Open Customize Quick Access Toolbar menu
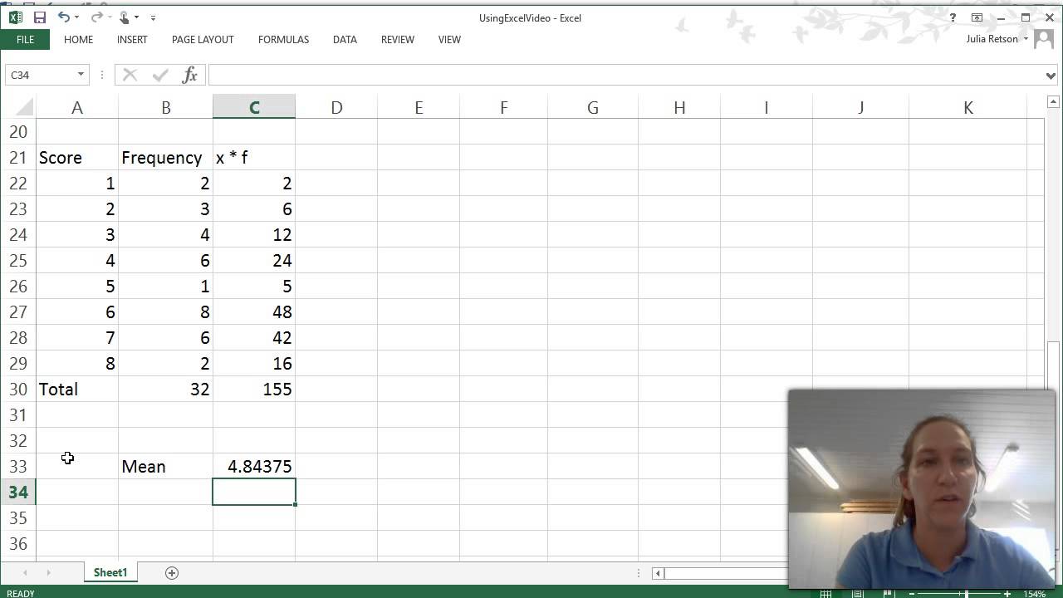 153,17
